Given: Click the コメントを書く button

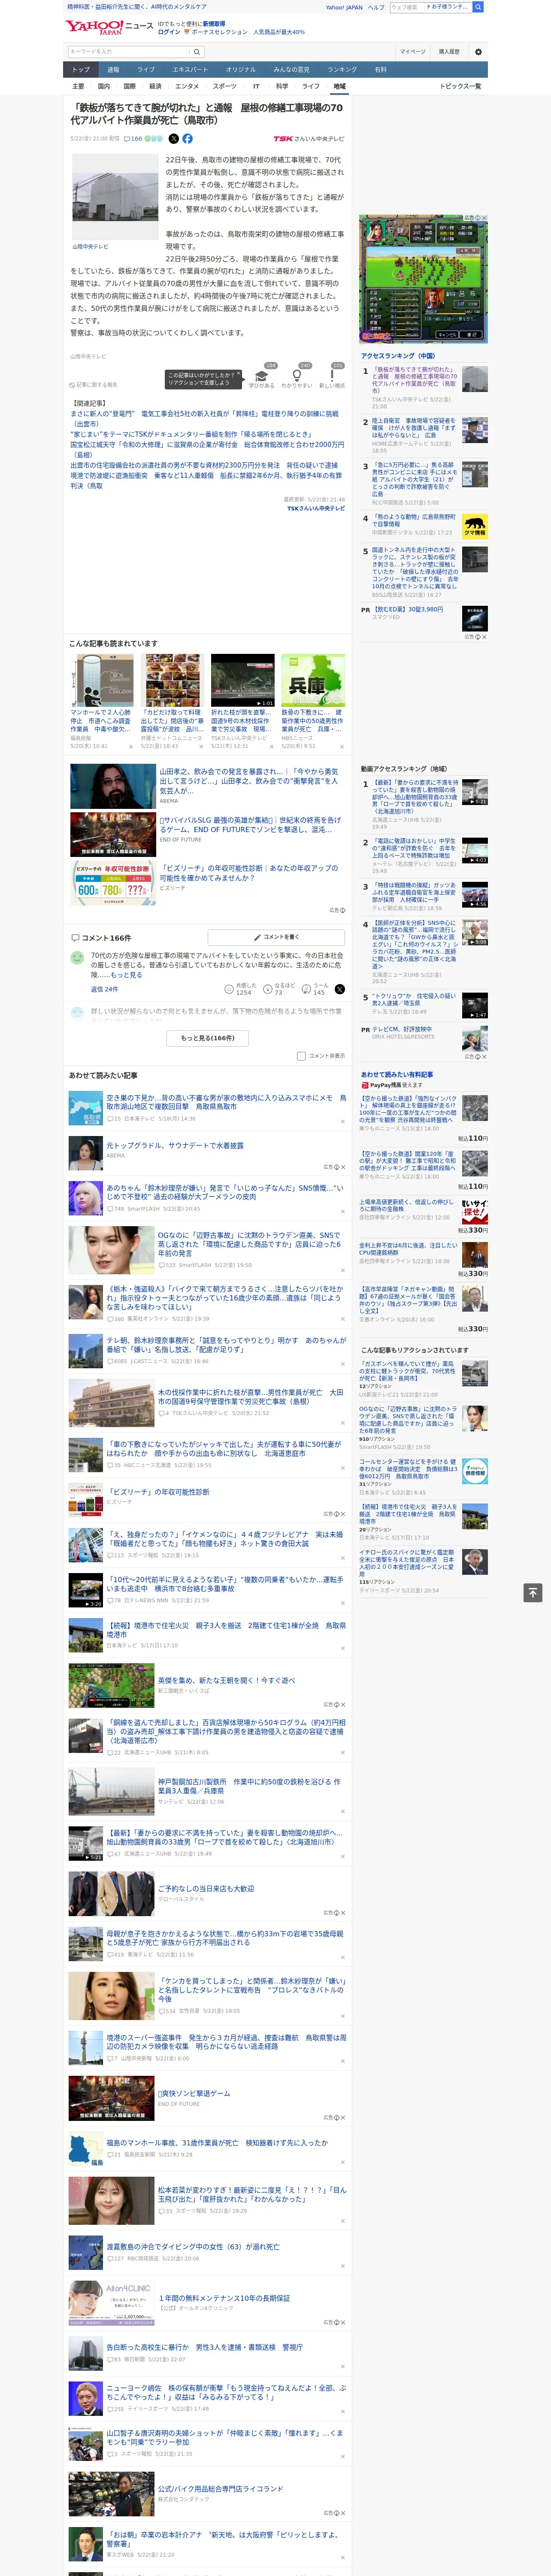Looking at the screenshot, I should pos(276,937).
